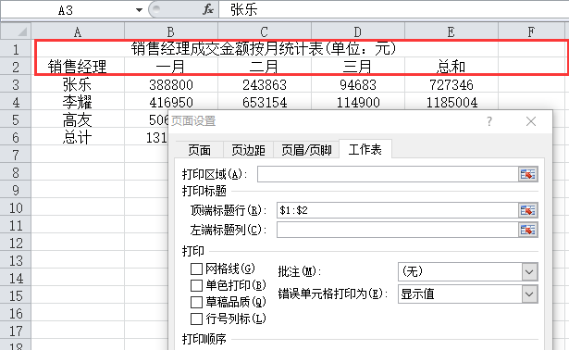Click the cell 销售经理
This screenshot has height=350, width=569.
(x=78, y=67)
